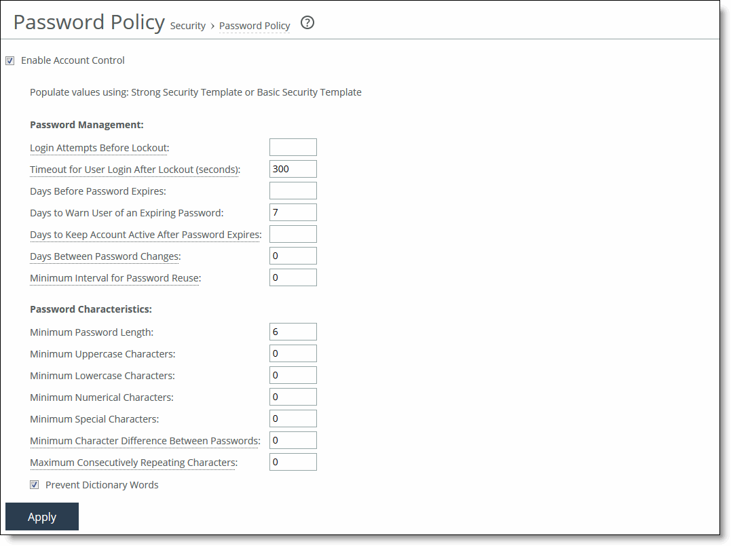731x546 pixels.
Task: Click the Days to Keep Account Active field
Action: pyautogui.click(x=293, y=233)
